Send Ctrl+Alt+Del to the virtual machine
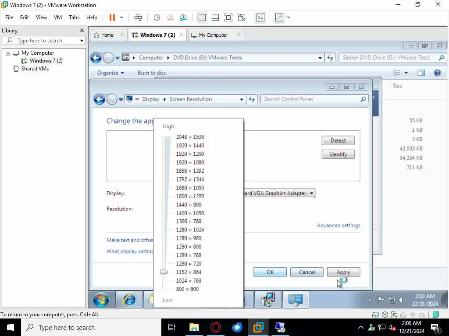This screenshot has width=449, height=336. click(x=138, y=17)
